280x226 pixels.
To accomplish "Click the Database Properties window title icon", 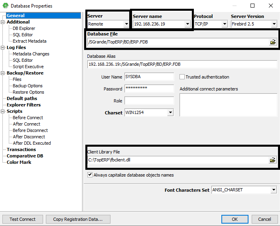I will pos(6,6).
